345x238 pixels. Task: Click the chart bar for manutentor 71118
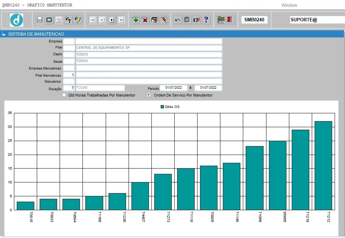186,189
